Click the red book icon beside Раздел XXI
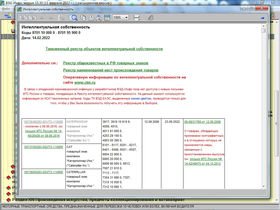Image resolution: width=280 pixels, height=210 pixels. (8, 200)
